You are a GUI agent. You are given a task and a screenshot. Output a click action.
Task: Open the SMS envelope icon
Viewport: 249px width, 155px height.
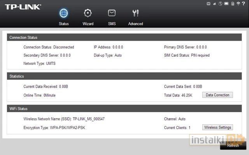[112, 13]
